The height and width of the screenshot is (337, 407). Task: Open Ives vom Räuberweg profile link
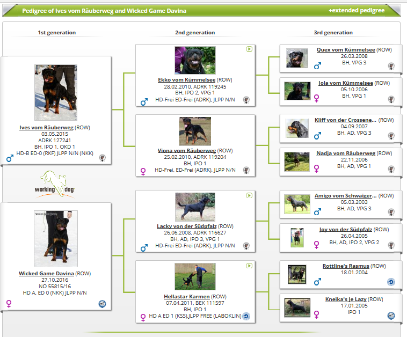(46, 128)
